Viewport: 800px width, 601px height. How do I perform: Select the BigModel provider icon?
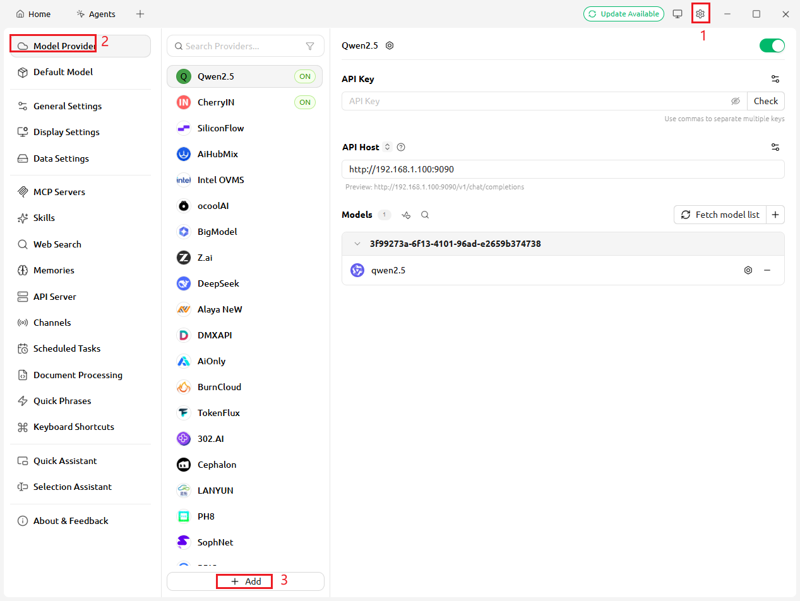pyautogui.click(x=184, y=232)
